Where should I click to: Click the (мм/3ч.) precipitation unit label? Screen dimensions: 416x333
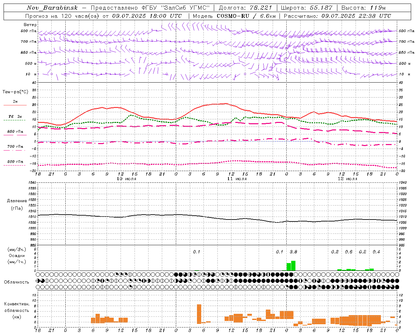coord(17,249)
